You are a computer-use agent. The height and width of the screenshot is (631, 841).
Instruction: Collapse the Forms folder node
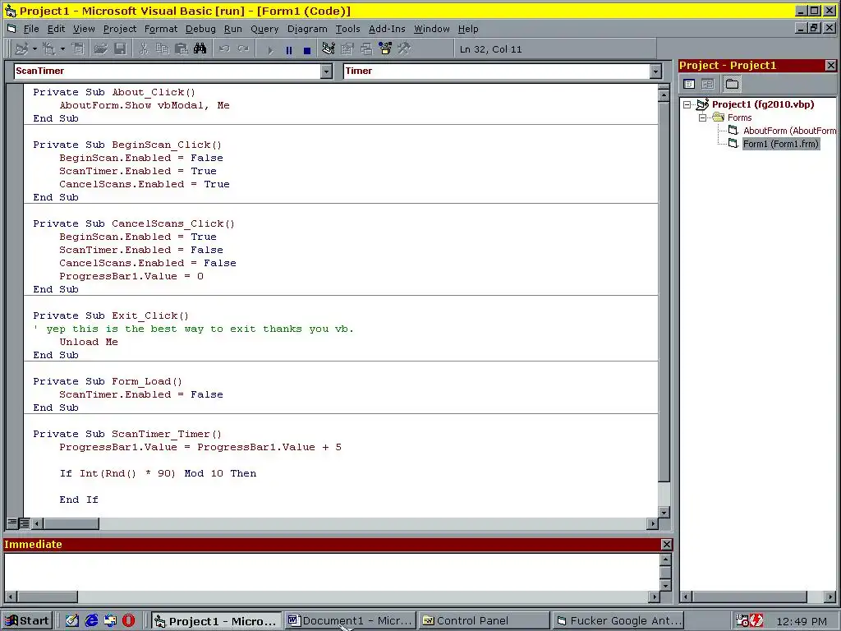703,117
